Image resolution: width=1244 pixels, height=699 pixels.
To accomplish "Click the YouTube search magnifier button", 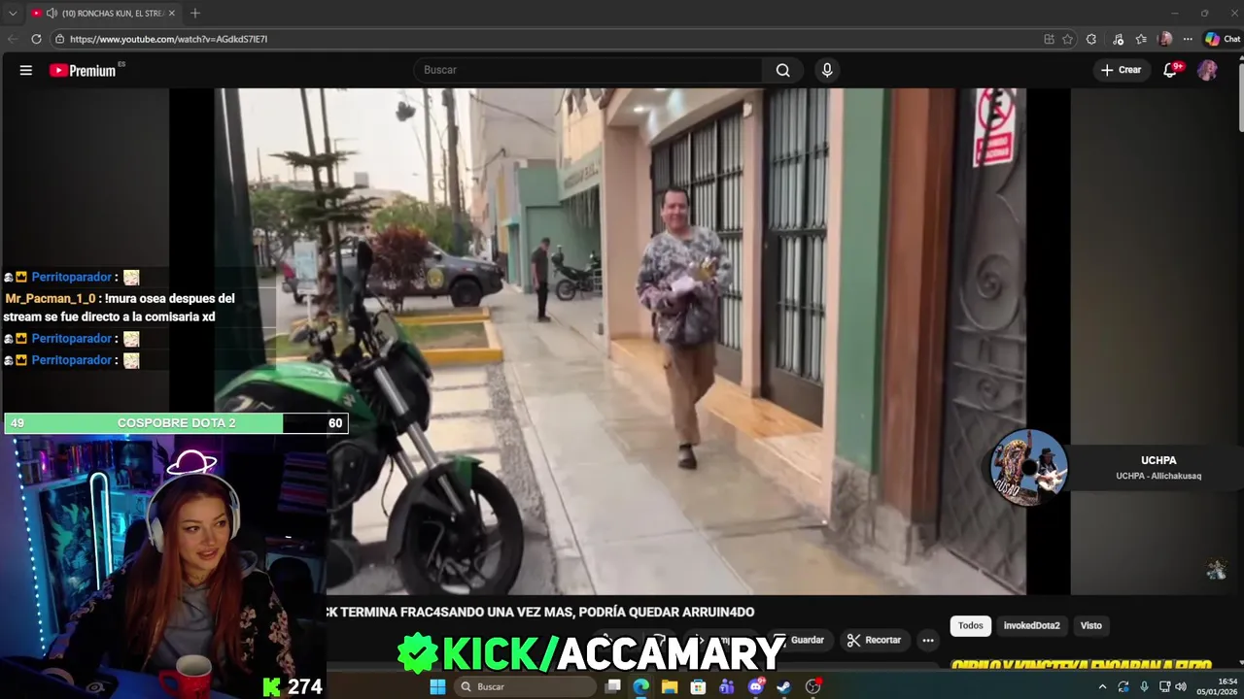I will 782,70.
